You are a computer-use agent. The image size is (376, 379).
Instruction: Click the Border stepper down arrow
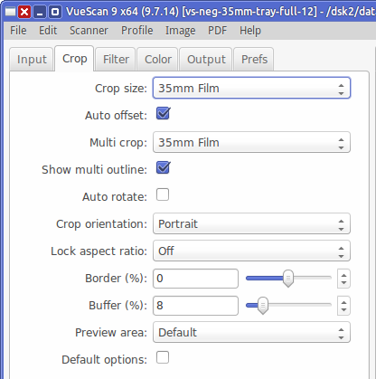click(343, 283)
